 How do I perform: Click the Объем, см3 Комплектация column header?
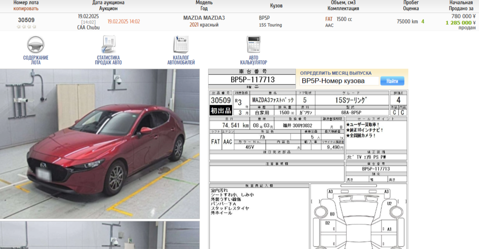(343, 6)
